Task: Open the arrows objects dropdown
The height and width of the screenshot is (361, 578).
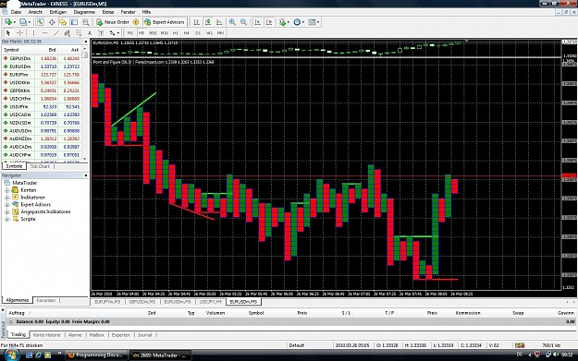Action: (x=115, y=33)
